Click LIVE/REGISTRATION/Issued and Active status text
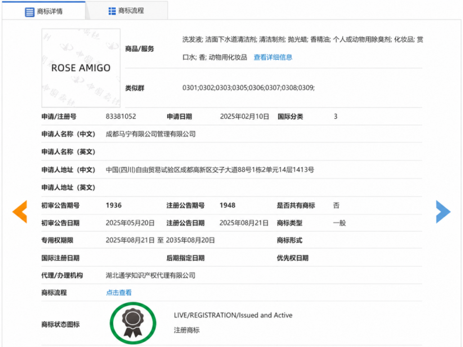The height and width of the screenshot is (347, 463). [233, 315]
